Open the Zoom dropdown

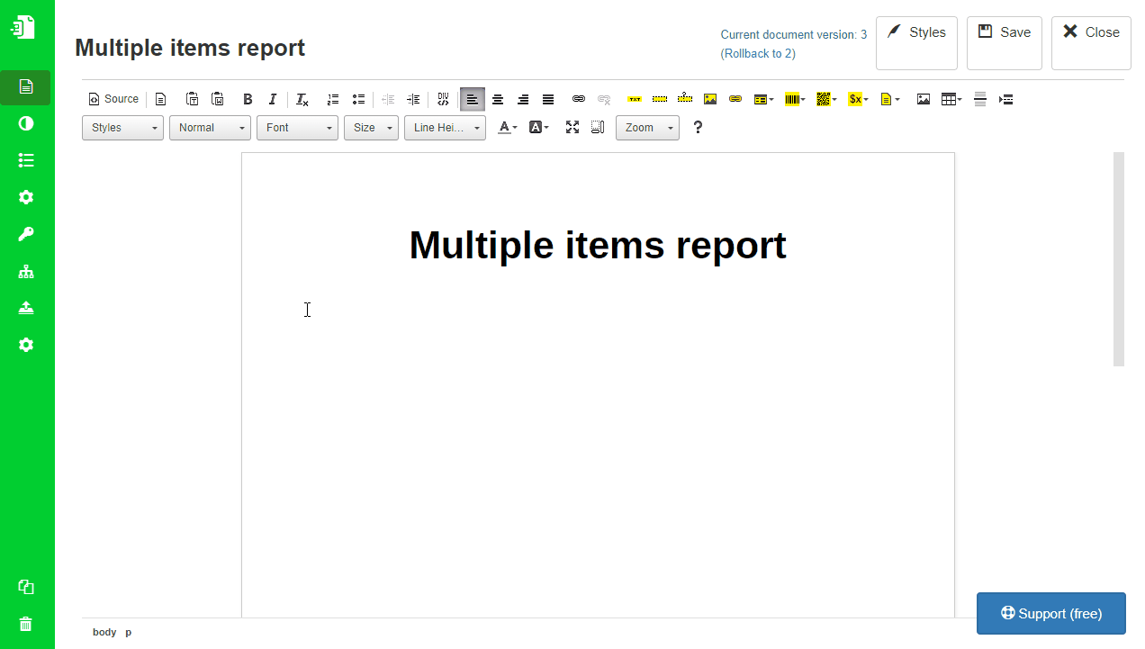[x=647, y=128]
